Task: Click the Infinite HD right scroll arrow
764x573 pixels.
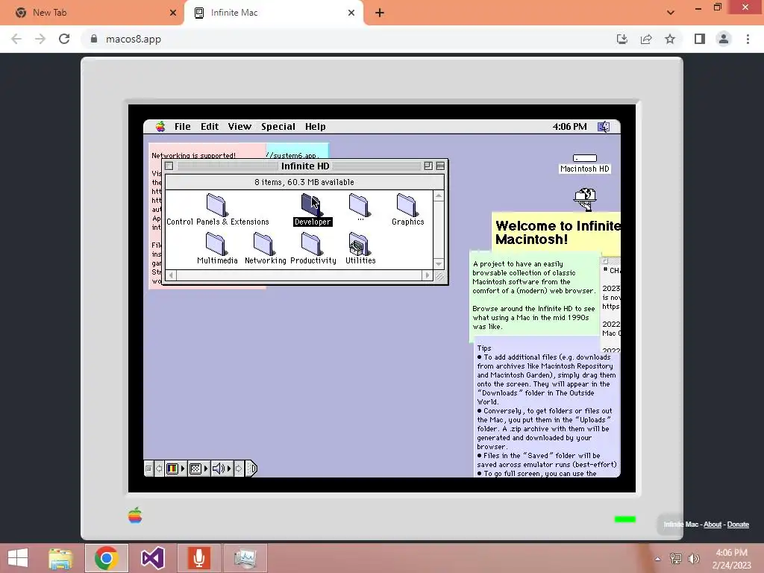Action: pos(428,275)
